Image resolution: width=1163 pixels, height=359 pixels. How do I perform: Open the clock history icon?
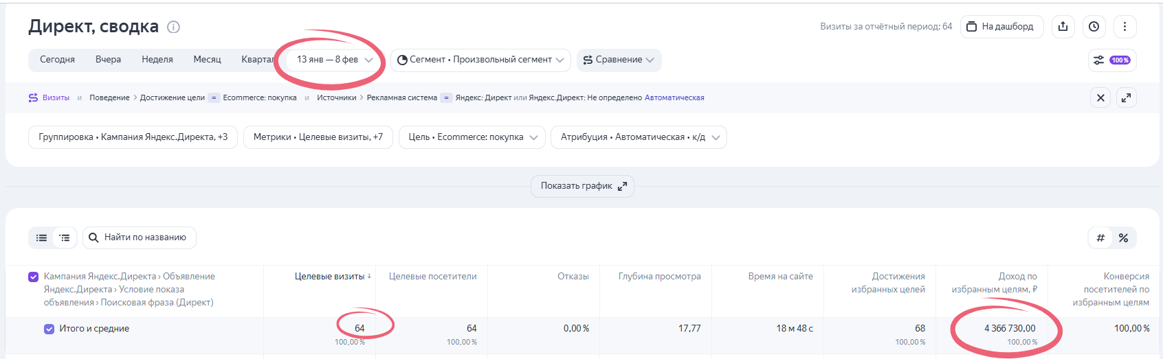tap(1094, 27)
